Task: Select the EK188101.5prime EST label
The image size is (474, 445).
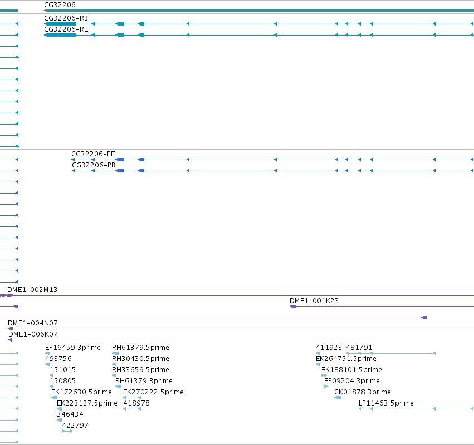Action: [x=351, y=370]
